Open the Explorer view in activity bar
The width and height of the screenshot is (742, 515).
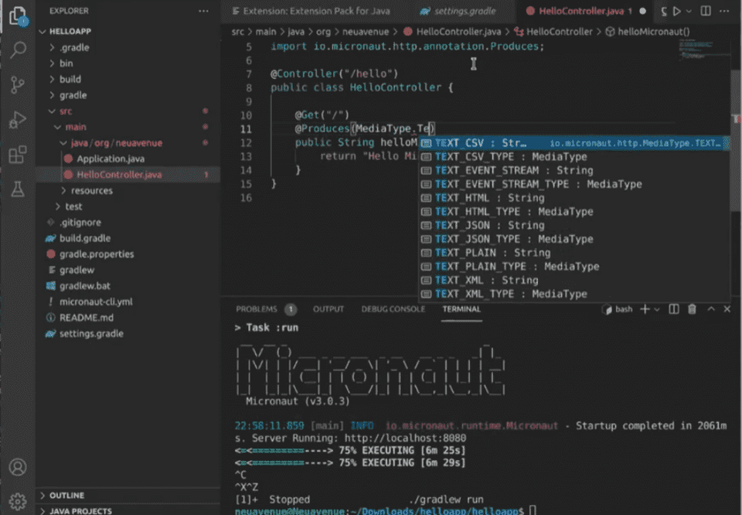pyautogui.click(x=18, y=15)
